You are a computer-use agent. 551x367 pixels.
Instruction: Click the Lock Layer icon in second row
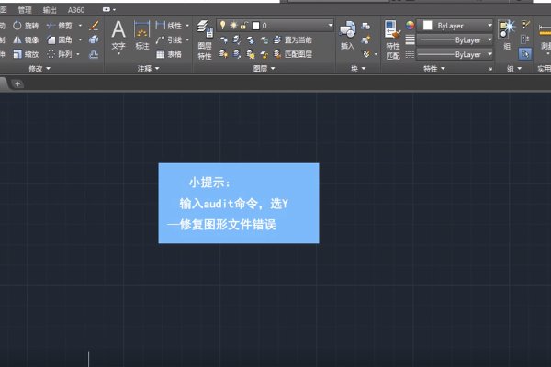click(x=264, y=39)
